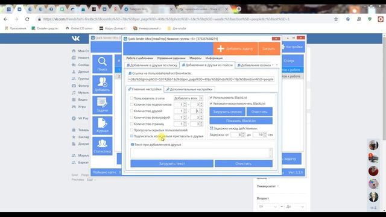The height and width of the screenshot is (217, 386).
Task: Open the Добавлять всех dropdown
Action: point(188,98)
